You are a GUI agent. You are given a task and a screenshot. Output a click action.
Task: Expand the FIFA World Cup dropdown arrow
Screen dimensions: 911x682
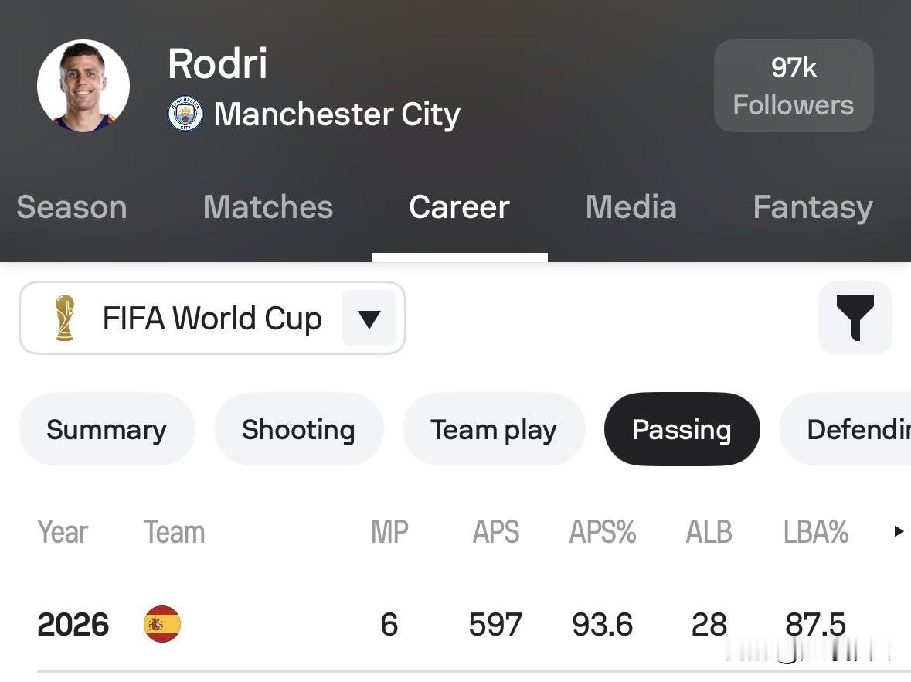coord(369,318)
